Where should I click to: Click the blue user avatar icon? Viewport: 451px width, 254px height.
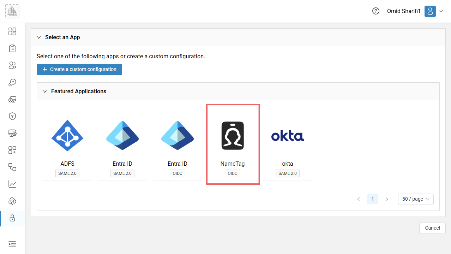430,11
